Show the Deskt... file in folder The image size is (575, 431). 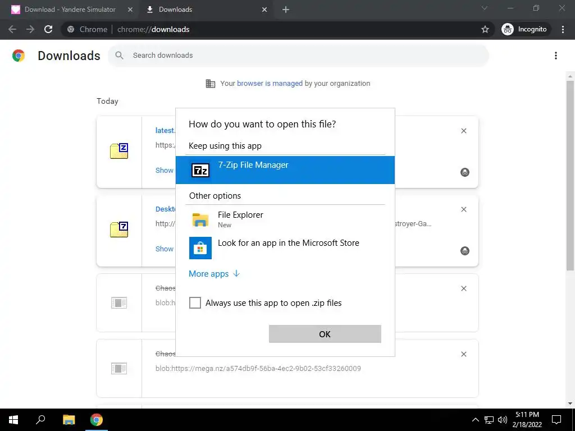coord(165,249)
